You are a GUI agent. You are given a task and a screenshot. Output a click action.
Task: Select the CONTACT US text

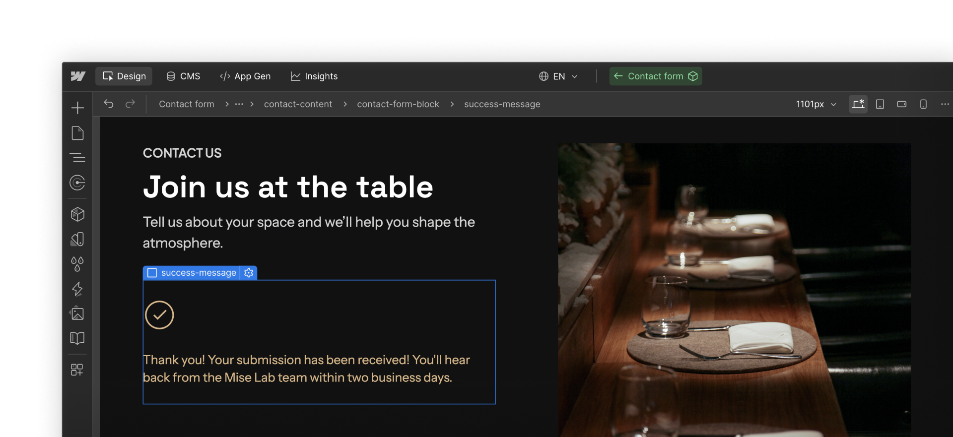tap(182, 153)
